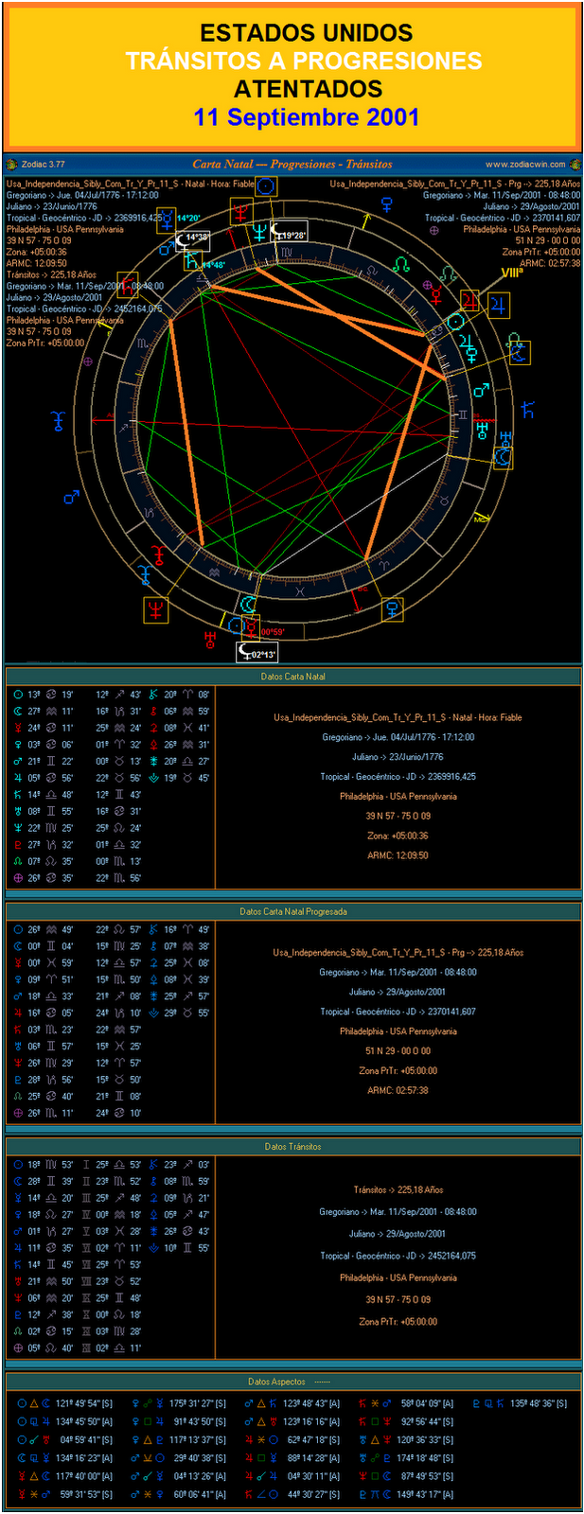Click the Datos Carta Natal Progresada header
The image size is (584, 1514).
pyautogui.click(x=292, y=911)
